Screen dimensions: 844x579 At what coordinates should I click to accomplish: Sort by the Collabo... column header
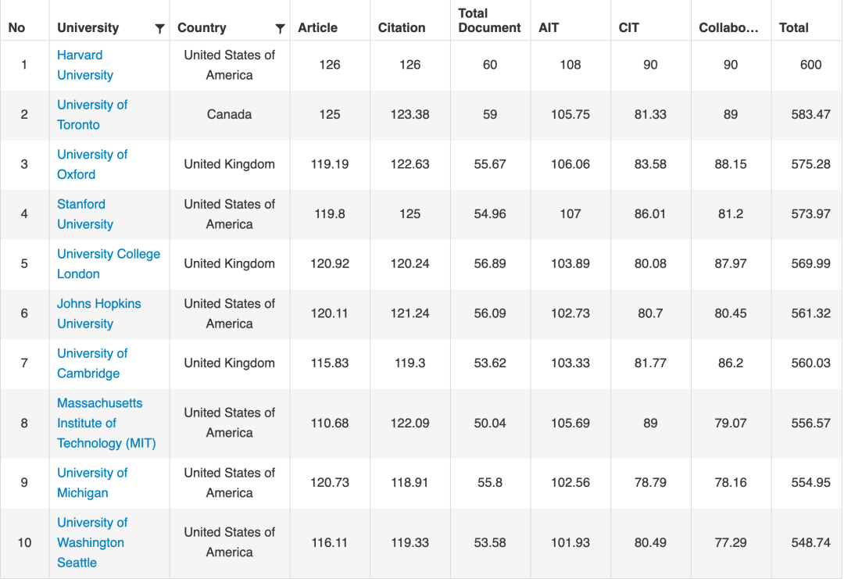coord(728,28)
